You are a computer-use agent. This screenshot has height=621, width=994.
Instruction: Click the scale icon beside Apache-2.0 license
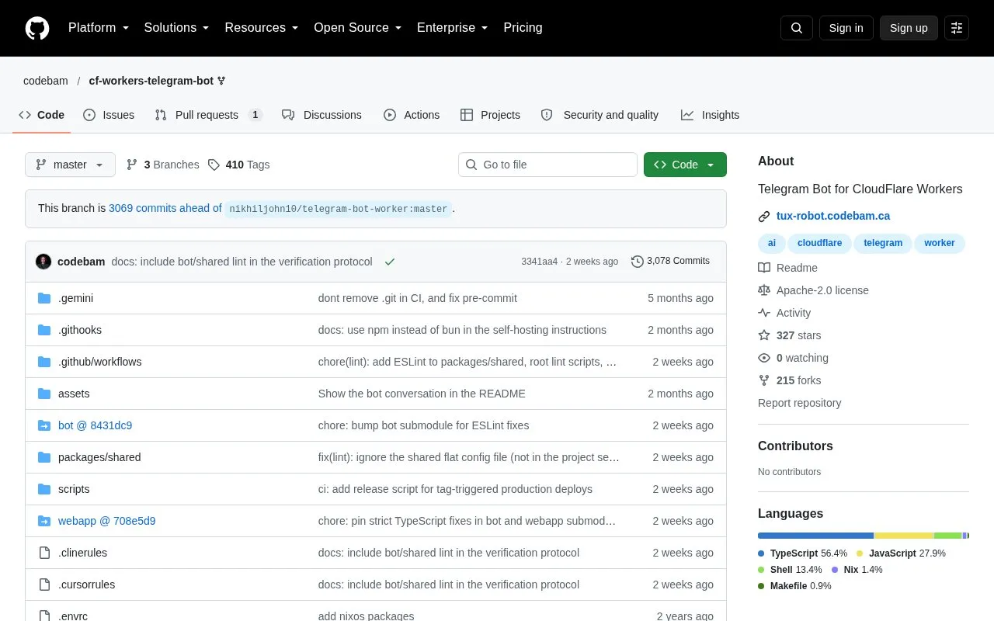coord(764,290)
